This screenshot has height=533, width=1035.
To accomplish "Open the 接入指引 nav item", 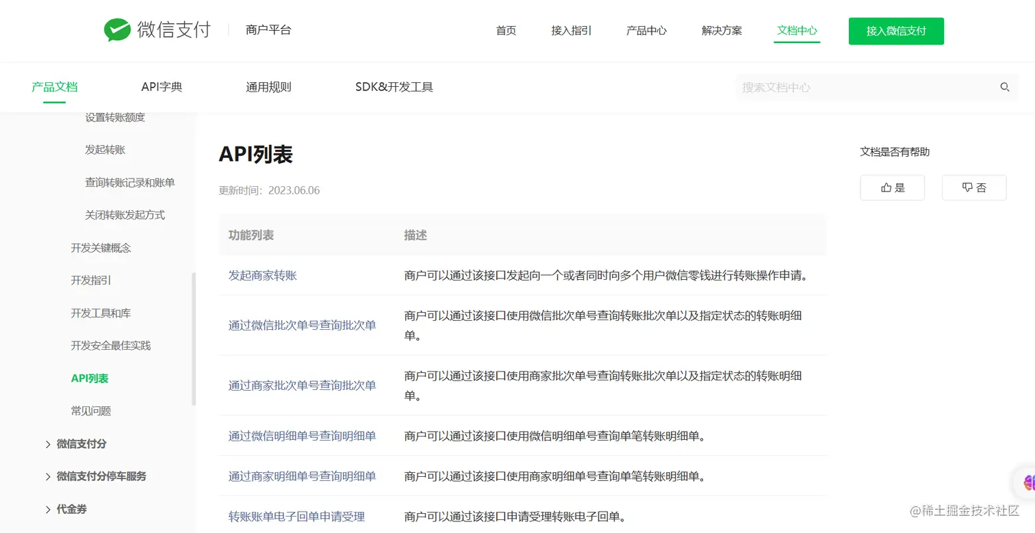I will click(571, 31).
